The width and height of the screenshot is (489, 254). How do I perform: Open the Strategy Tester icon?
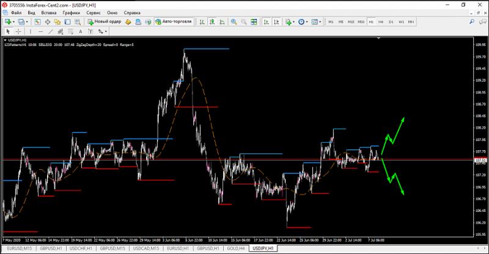click(x=78, y=22)
